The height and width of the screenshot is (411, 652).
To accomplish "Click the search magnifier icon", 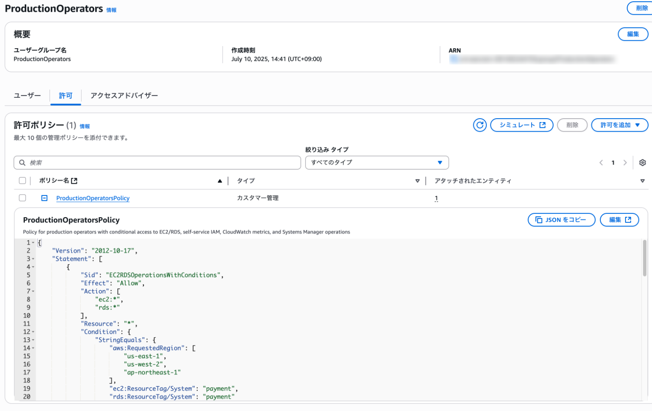I will pyautogui.click(x=22, y=162).
